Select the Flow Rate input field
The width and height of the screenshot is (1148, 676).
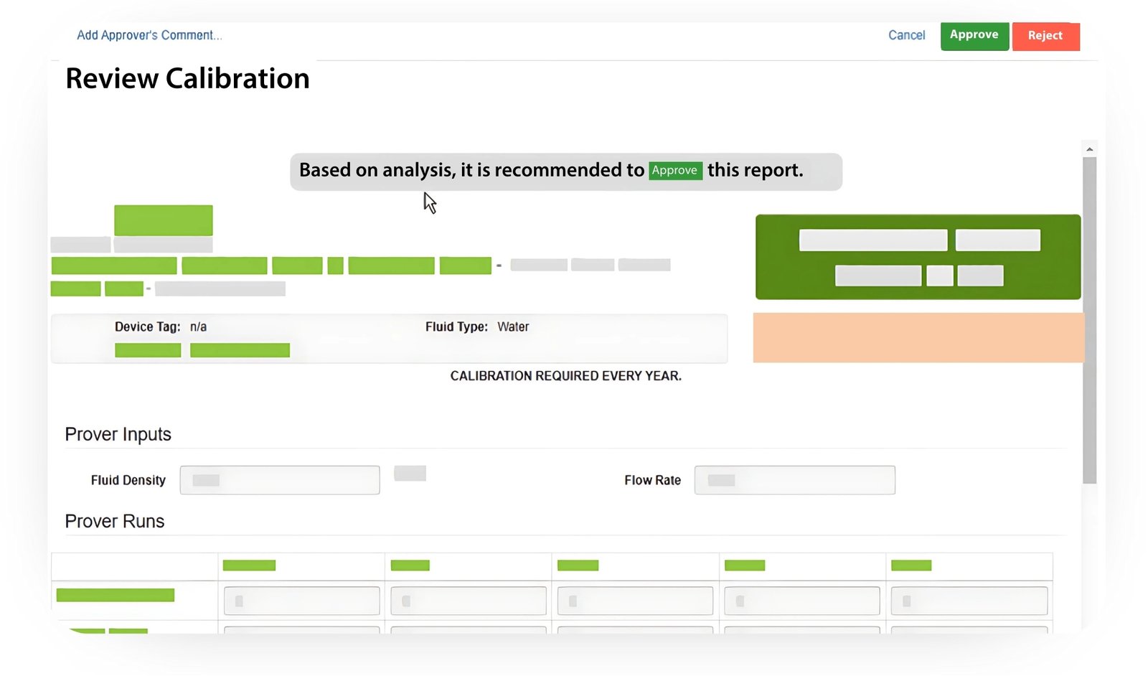coord(794,480)
